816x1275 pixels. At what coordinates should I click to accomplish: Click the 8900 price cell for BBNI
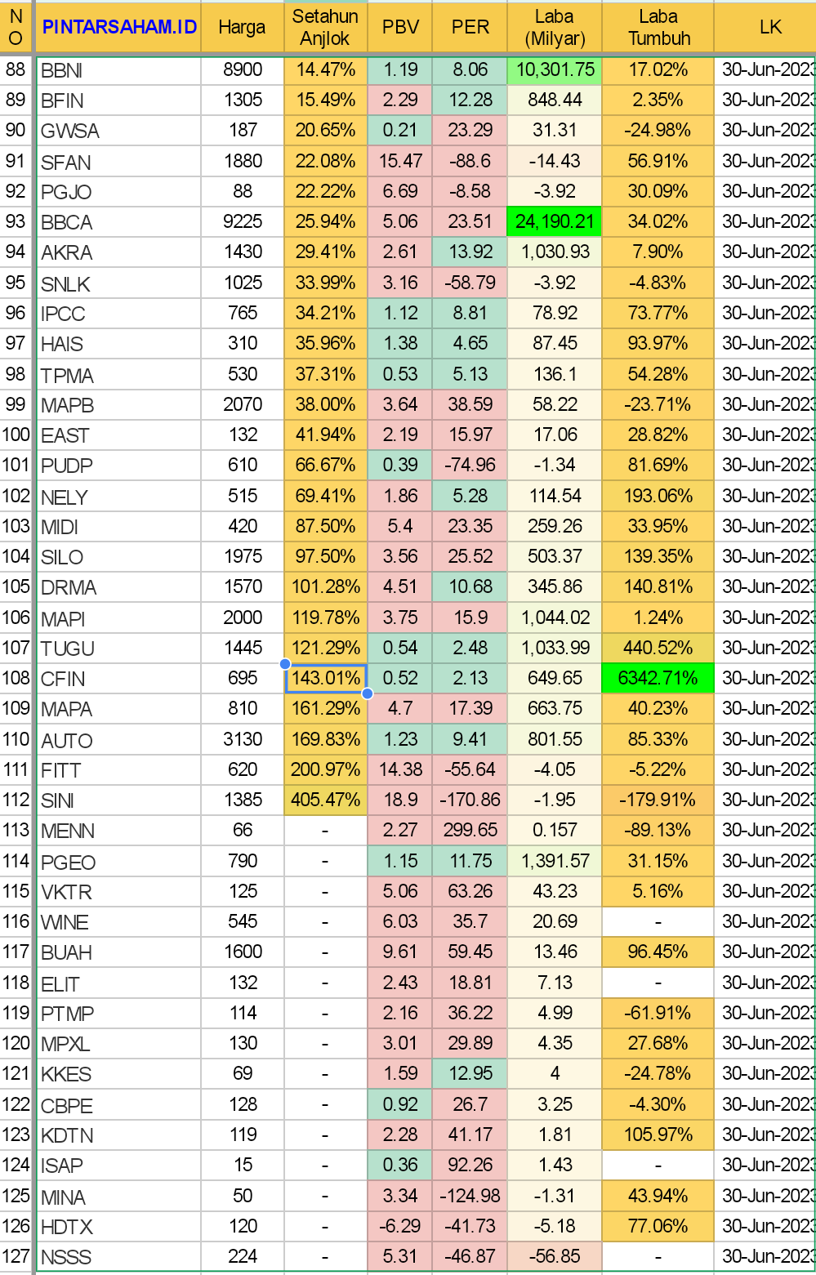click(x=243, y=70)
